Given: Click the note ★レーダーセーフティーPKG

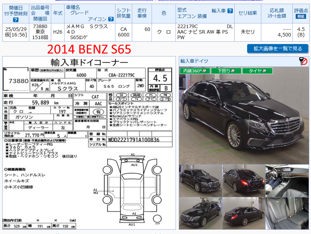Looking at the screenshot, I should [29, 144].
